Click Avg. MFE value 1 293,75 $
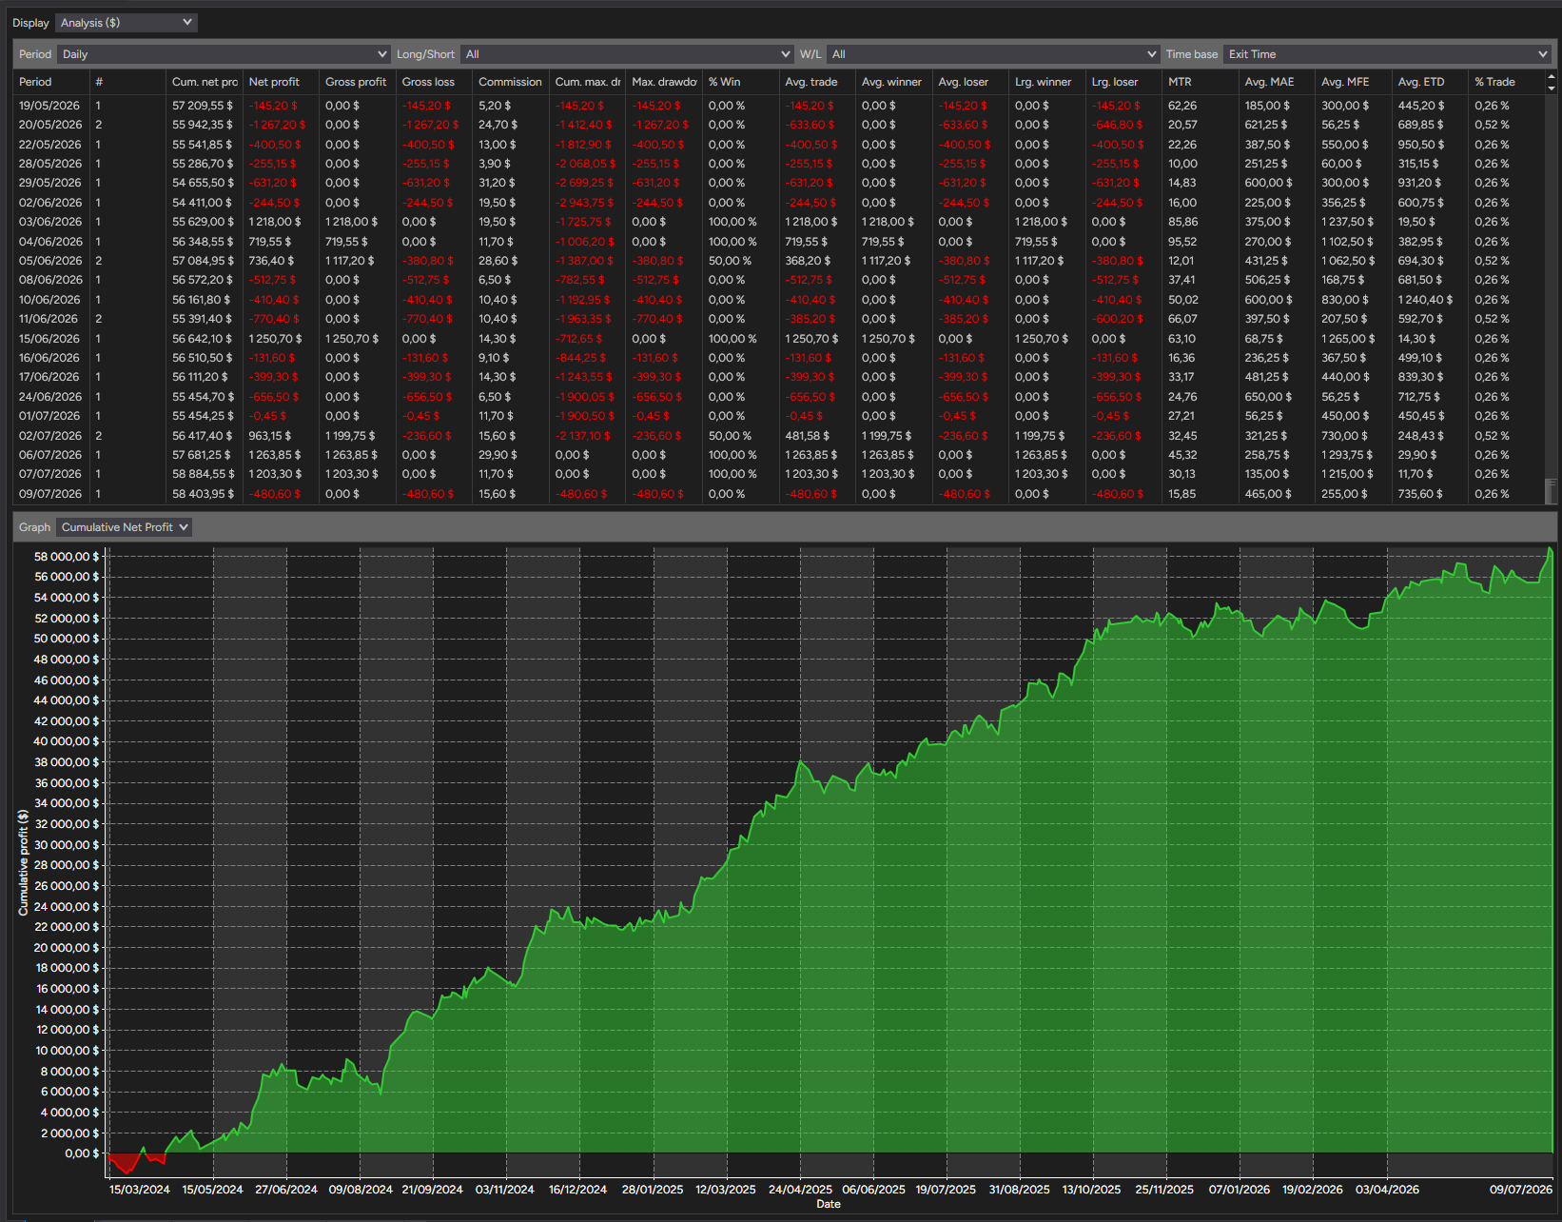1562x1222 pixels. pos(1349,455)
